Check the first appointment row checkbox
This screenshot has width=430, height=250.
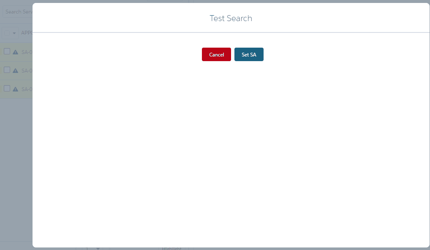tap(7, 51)
